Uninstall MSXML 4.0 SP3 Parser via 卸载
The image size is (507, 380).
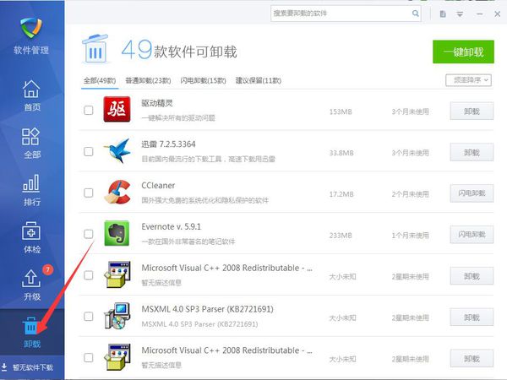[x=472, y=318]
